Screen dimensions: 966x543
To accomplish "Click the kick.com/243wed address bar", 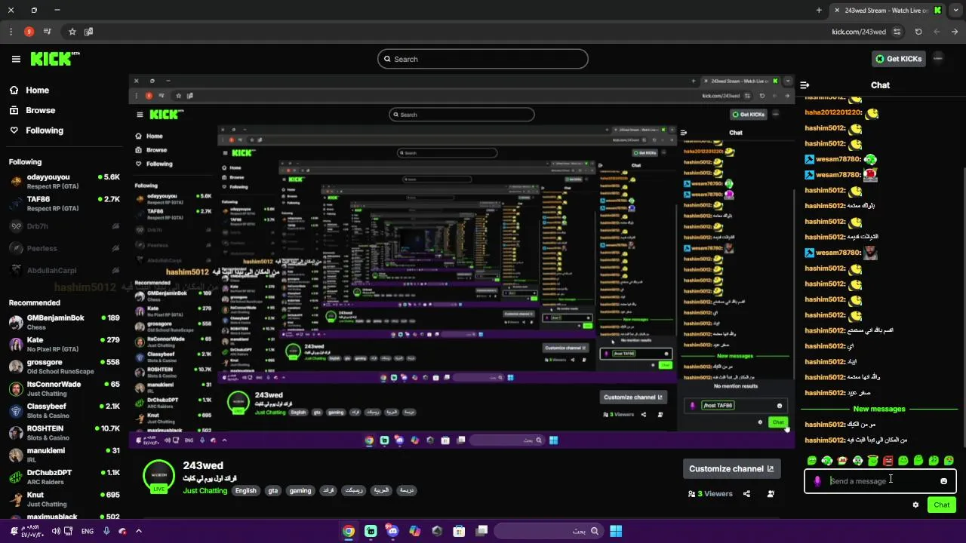I will 859,32.
